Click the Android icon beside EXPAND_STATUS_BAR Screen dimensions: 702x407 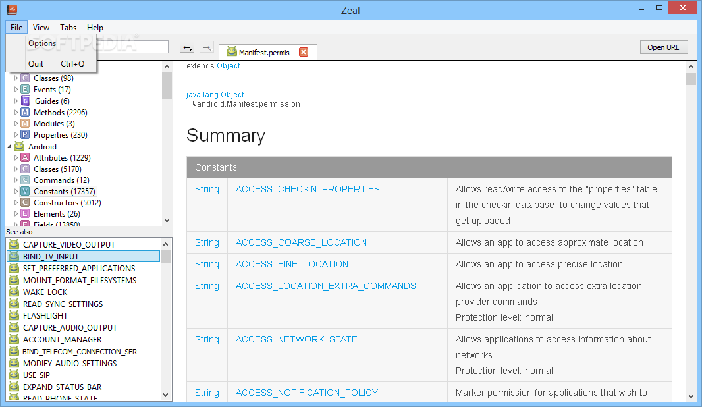coord(14,387)
